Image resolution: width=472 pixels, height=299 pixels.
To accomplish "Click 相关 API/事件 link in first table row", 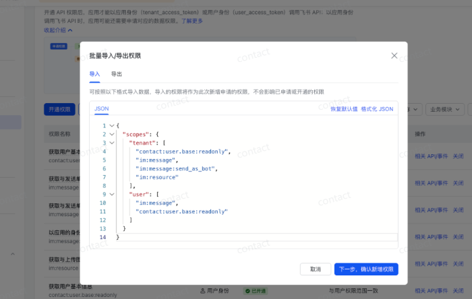I will [431, 156].
